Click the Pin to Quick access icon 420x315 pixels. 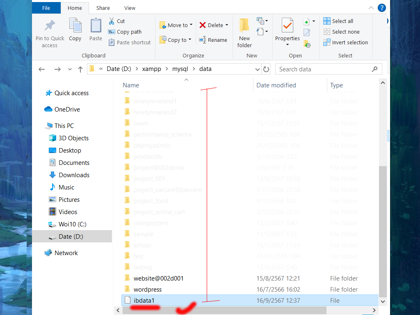pyautogui.click(x=50, y=26)
